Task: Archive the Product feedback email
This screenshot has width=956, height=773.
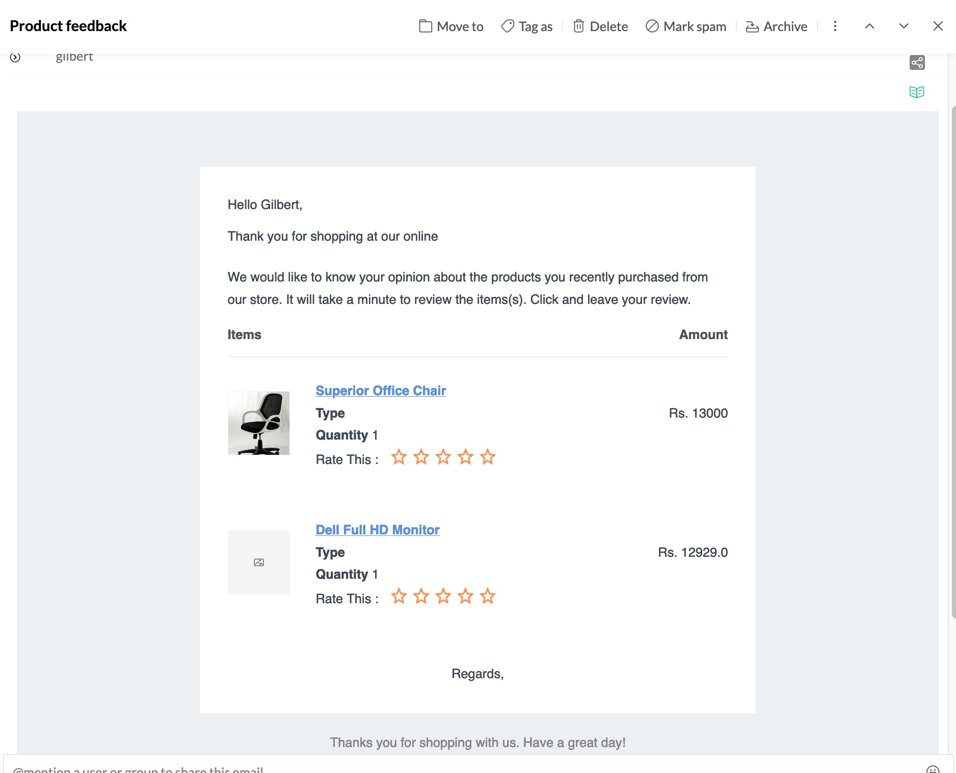Action: click(x=777, y=27)
